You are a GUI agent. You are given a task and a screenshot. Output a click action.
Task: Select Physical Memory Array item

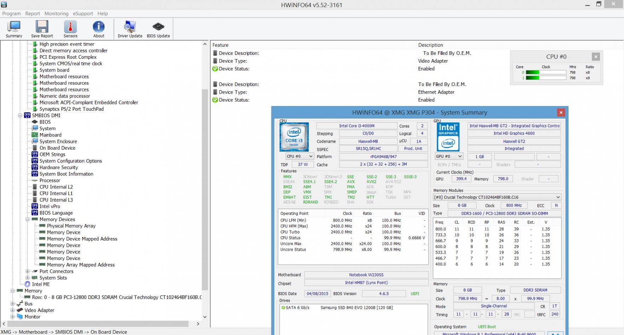pyautogui.click(x=71, y=226)
